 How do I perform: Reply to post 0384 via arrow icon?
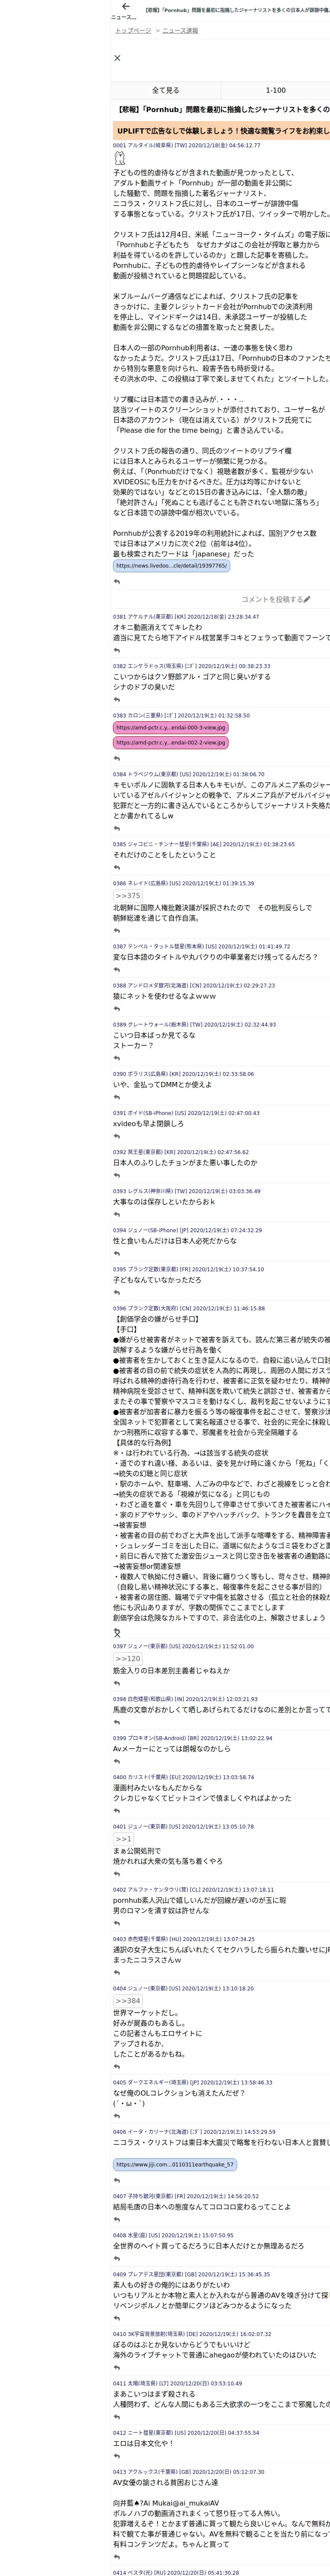[117, 829]
